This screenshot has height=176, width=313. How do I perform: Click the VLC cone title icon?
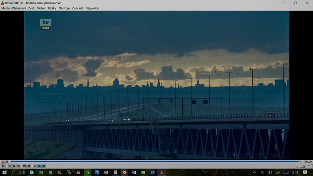[x=2, y=3]
